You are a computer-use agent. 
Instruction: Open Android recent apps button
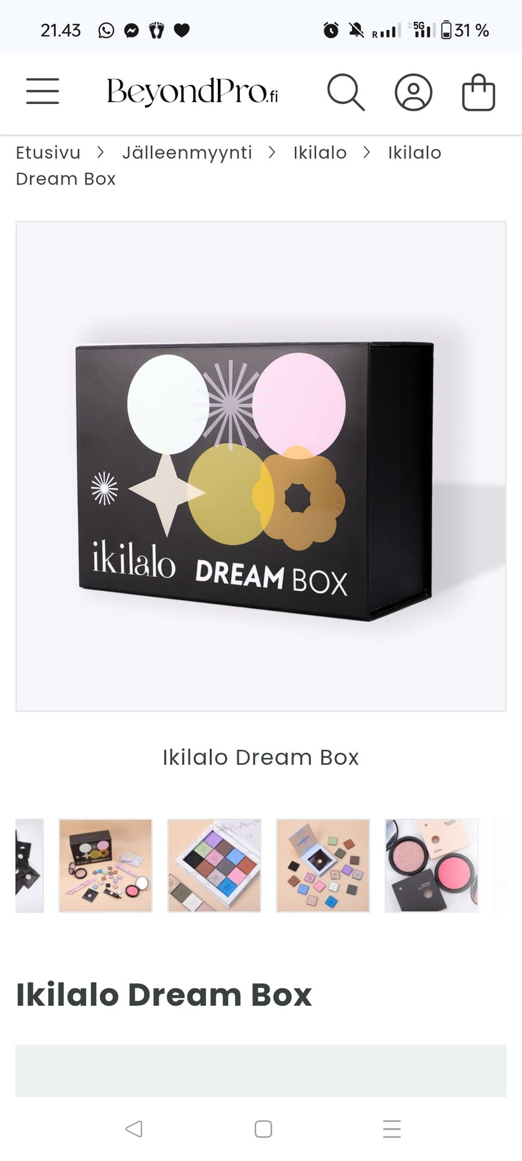392,1129
